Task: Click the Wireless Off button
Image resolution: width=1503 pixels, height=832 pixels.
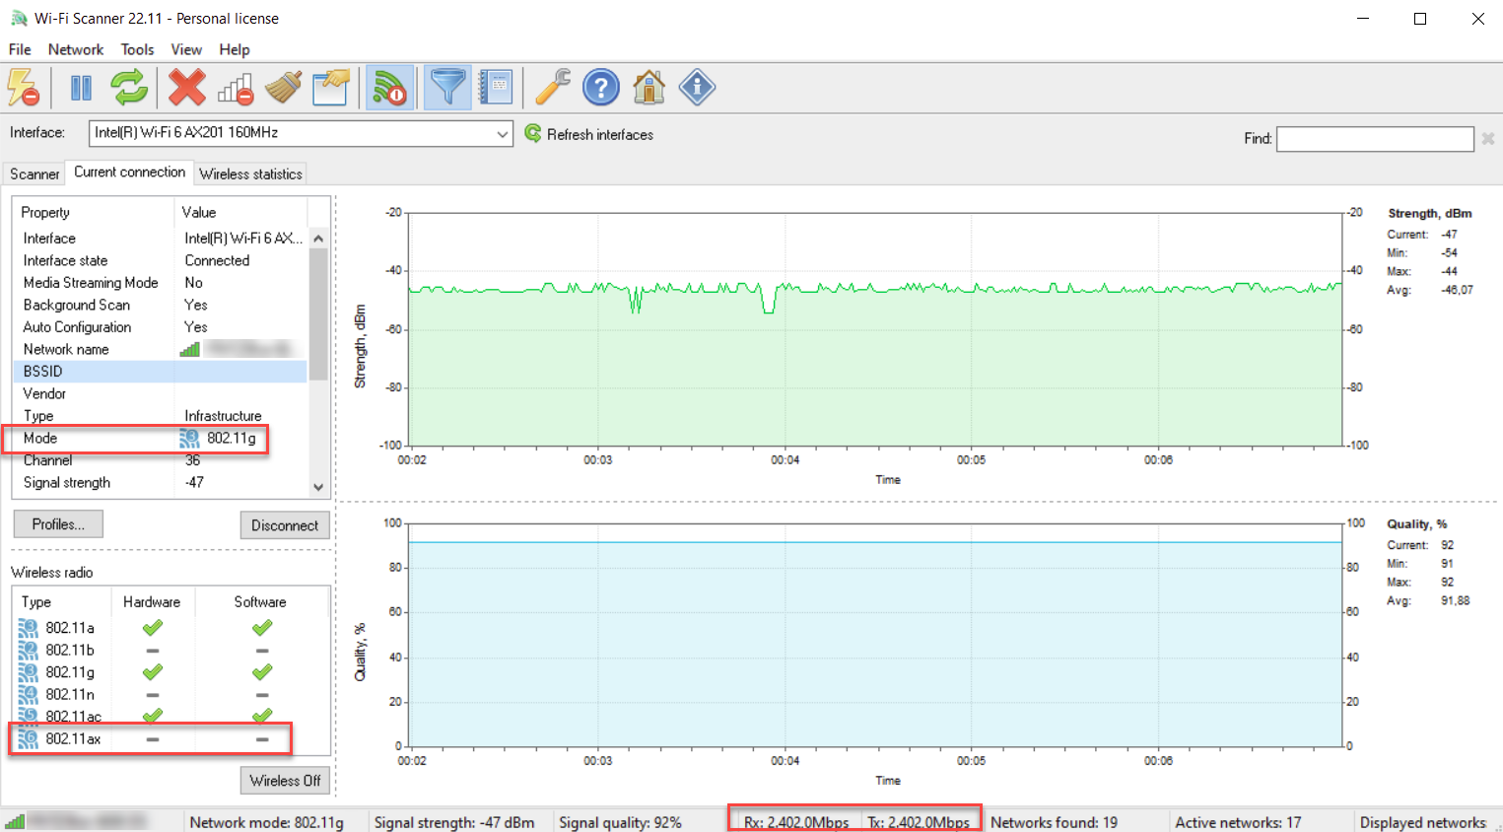Action: pos(285,781)
